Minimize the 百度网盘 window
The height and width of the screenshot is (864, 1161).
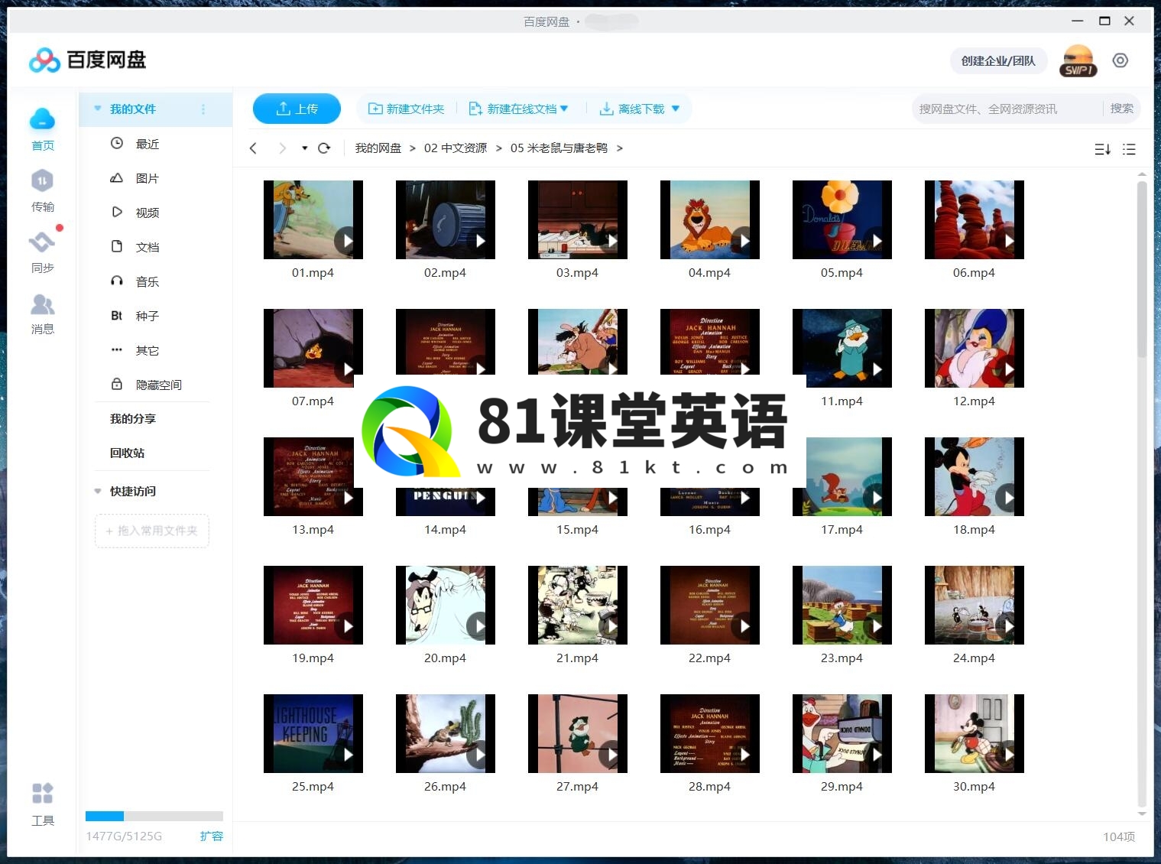1078,21
